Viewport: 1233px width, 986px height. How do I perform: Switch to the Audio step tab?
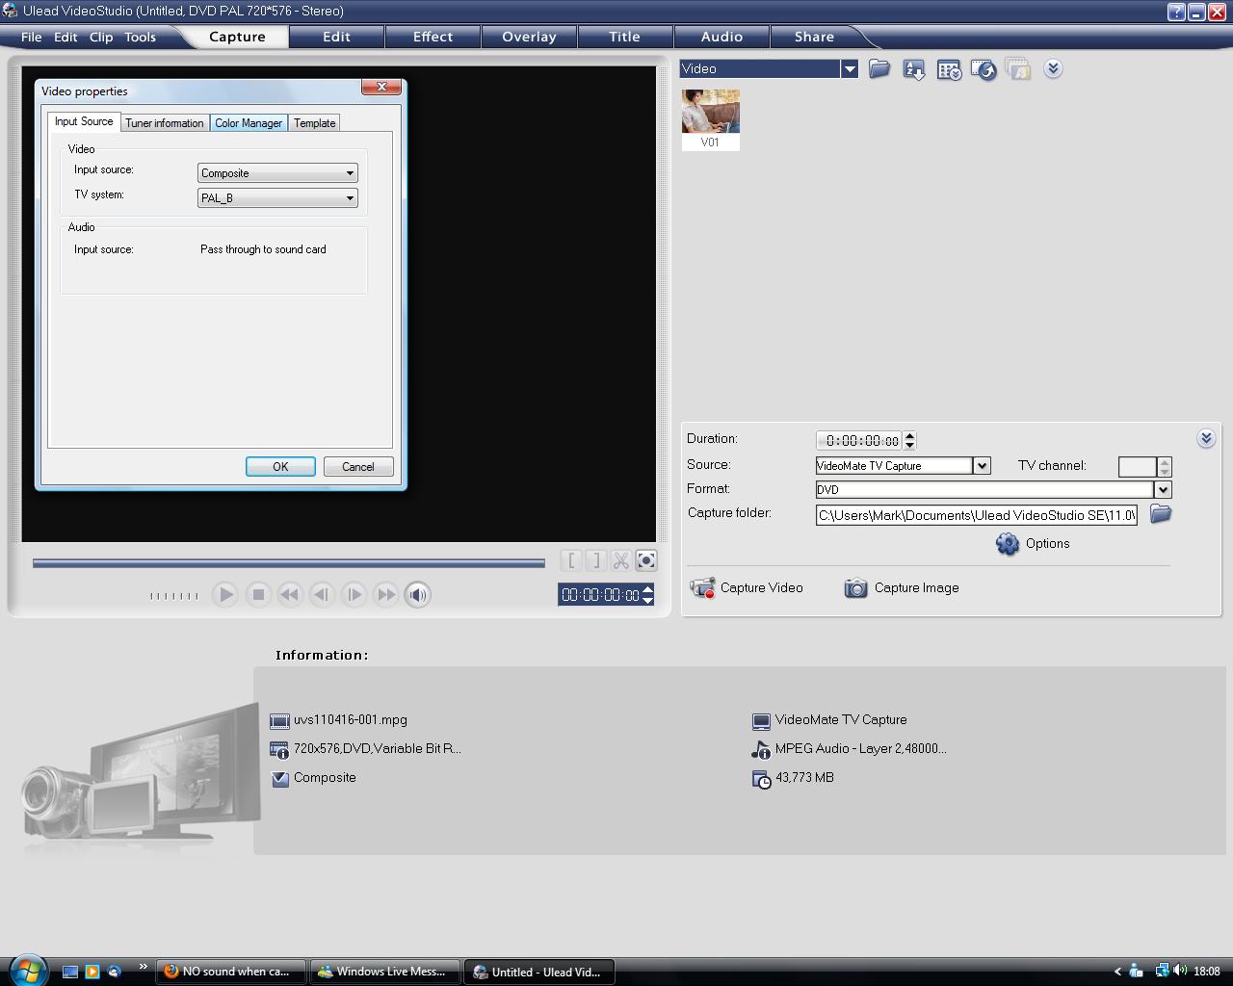click(721, 37)
